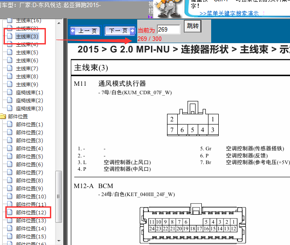Click document icon beside 部件位置(8)

[x=10, y=180]
